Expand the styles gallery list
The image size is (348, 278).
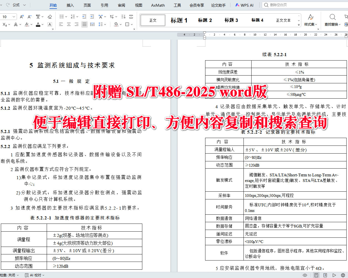tap(299, 25)
